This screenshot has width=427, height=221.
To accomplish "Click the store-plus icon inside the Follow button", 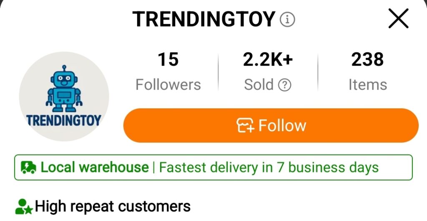I will point(246,125).
